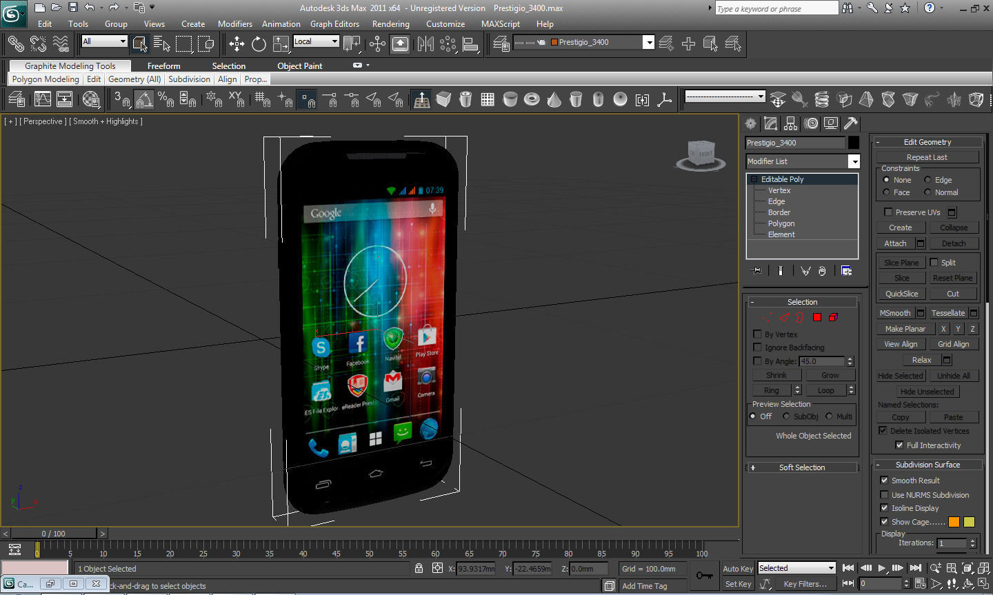Open Configure Modifier Sets icon
The height and width of the screenshot is (595, 993).
[x=847, y=271]
